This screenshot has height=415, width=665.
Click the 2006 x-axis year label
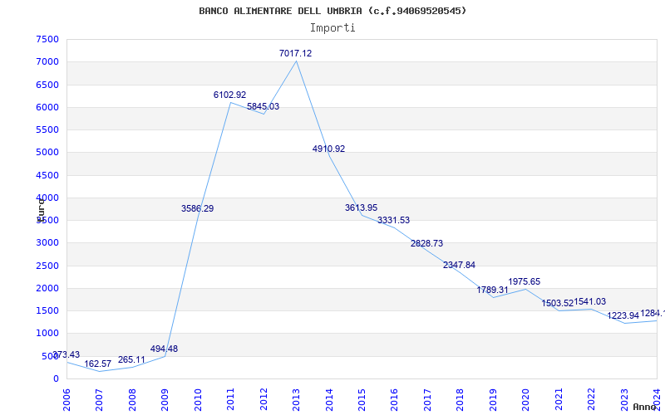click(66, 400)
